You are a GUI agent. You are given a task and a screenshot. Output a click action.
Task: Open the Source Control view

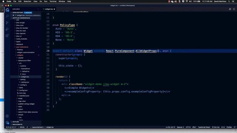point(7,23)
